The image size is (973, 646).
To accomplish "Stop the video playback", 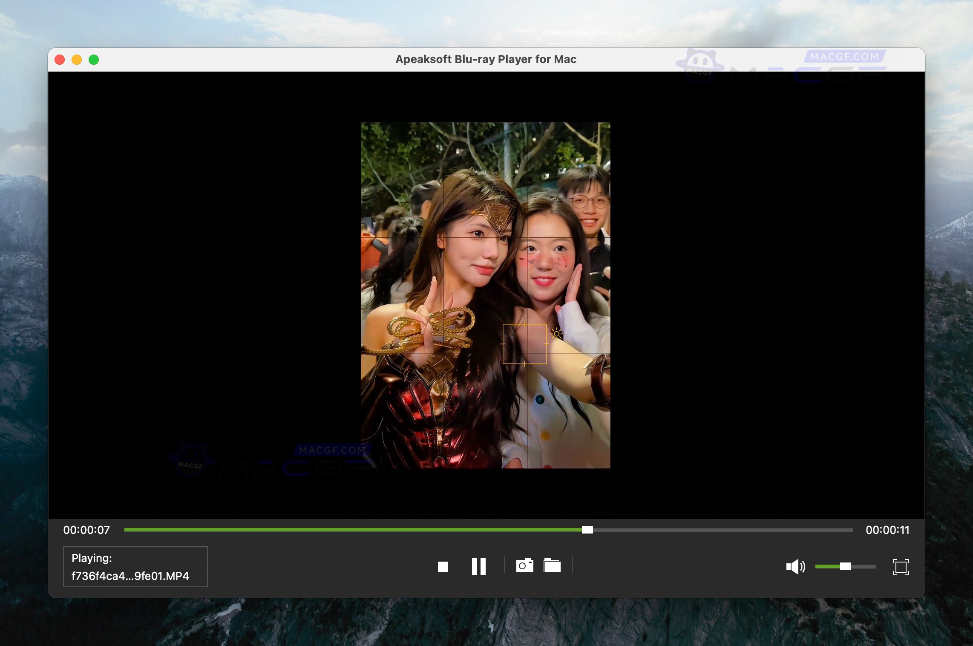I will coord(443,567).
